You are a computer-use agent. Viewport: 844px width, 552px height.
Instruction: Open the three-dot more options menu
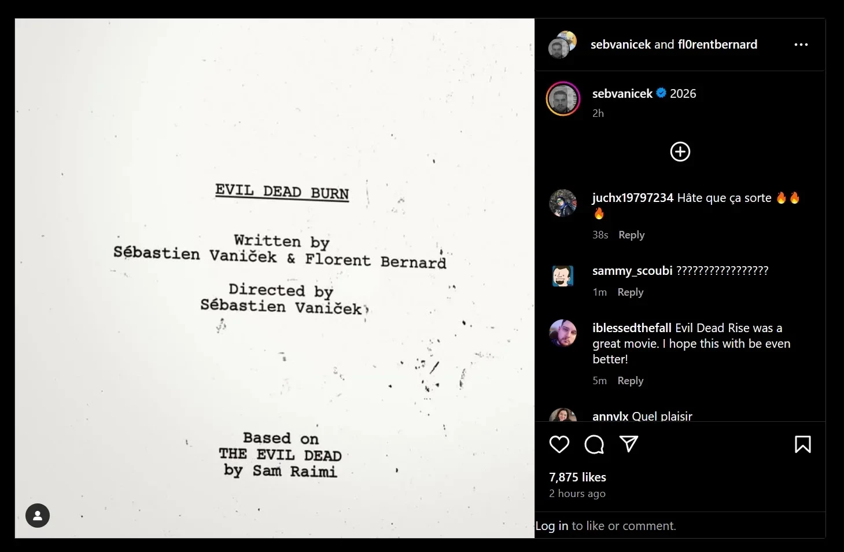click(801, 45)
